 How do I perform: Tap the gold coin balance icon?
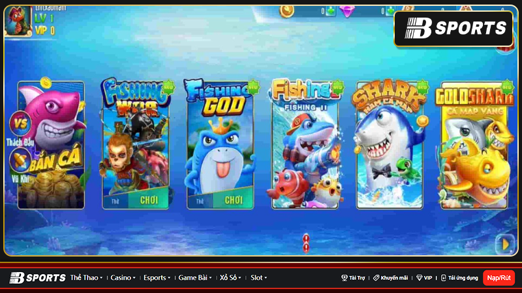click(286, 11)
